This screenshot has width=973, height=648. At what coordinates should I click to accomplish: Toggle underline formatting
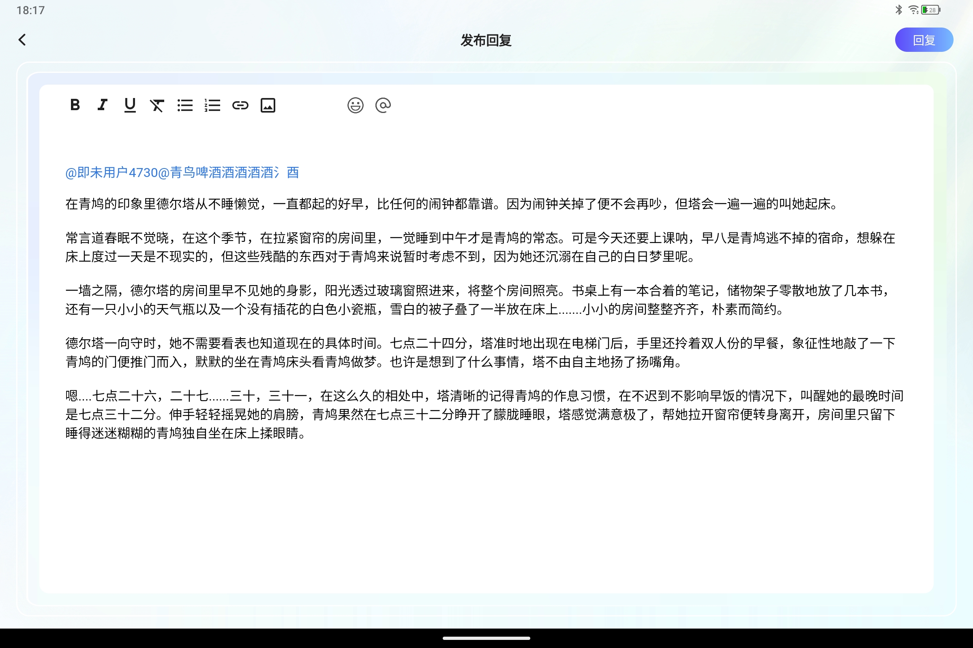(130, 105)
